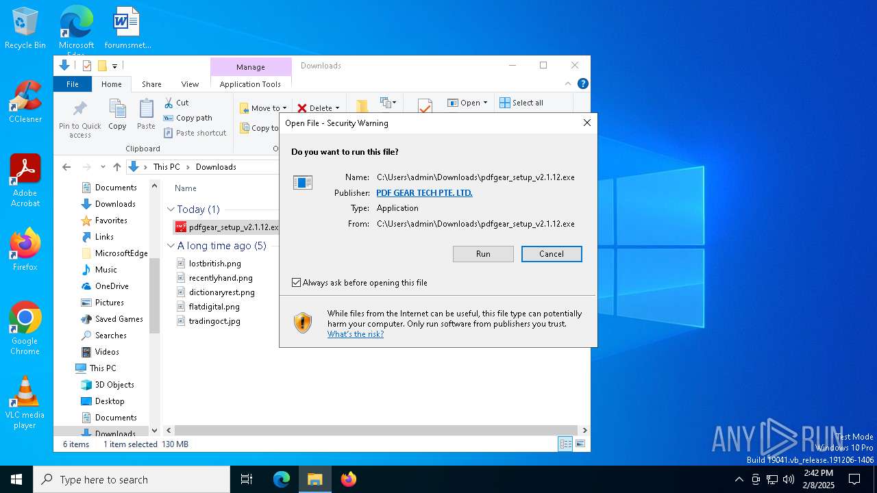Screen dimensions: 877x493
Task: Open OneDrive in the navigation pane
Action: [x=105, y=286]
